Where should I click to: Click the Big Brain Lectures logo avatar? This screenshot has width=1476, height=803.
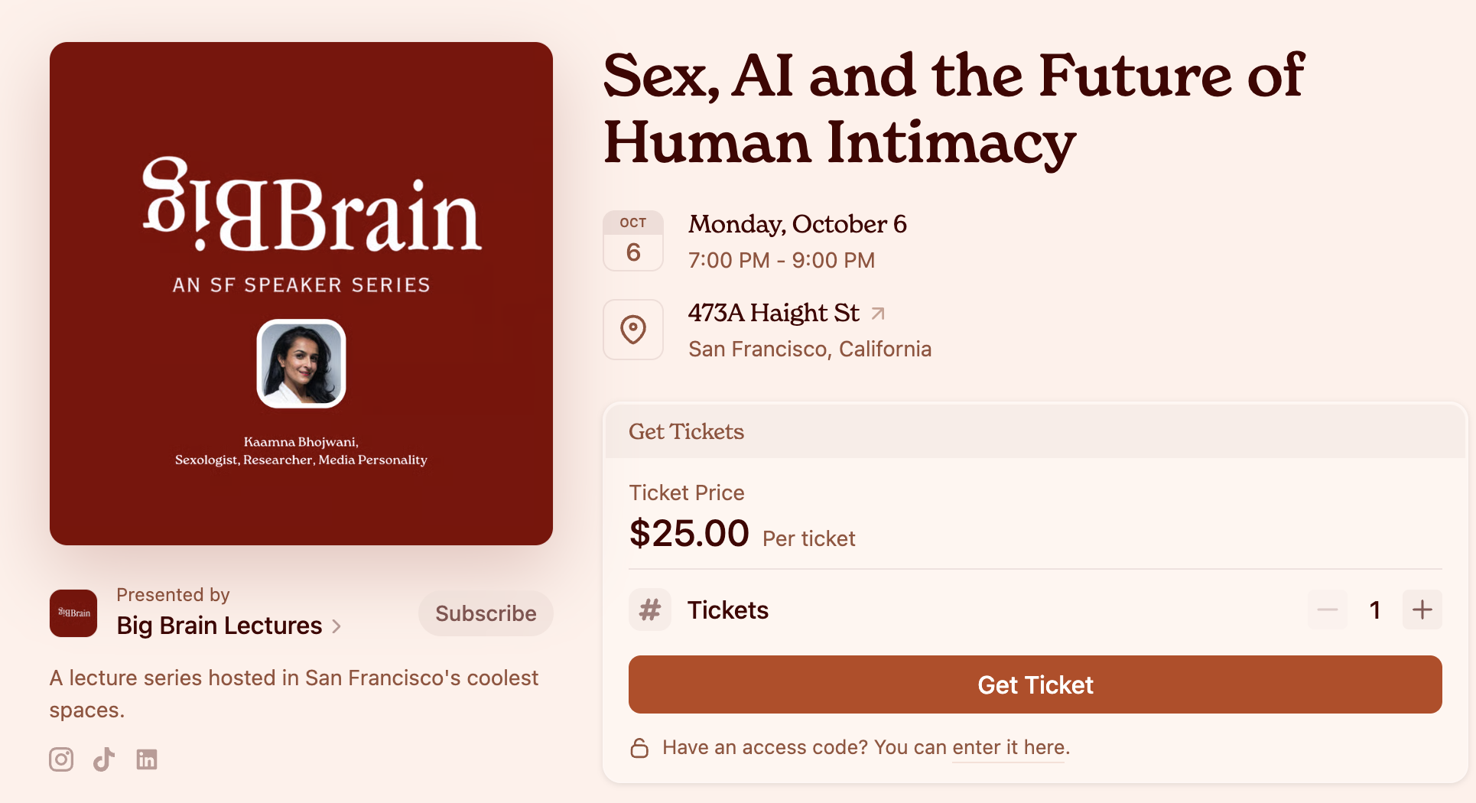(73, 613)
